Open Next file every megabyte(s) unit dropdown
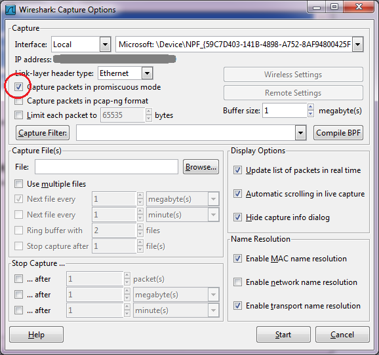The width and height of the screenshot is (379, 355). [x=213, y=199]
